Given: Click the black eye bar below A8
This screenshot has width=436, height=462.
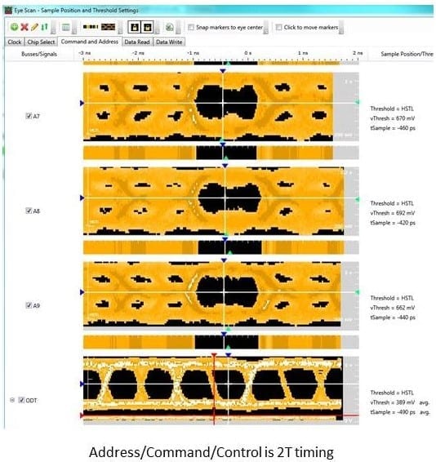Looking at the screenshot, I should tap(229, 247).
